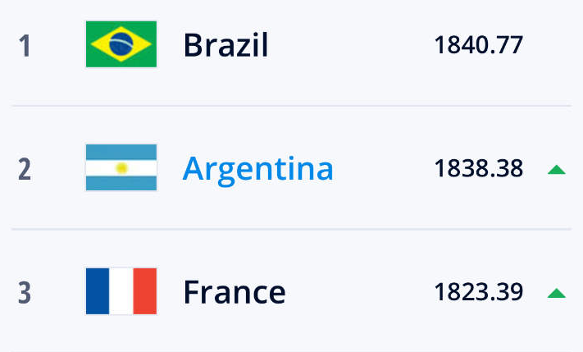This screenshot has height=352, width=583.
Task: Open the Brazil team name
Action: pos(225,45)
